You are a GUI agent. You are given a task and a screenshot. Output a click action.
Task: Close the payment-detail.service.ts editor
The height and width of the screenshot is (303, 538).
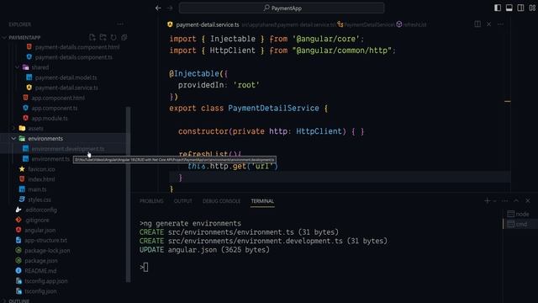pyautogui.click(x=488, y=24)
